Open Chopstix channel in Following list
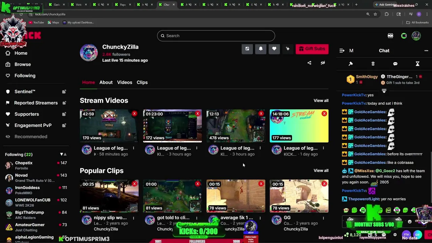 coord(35,165)
